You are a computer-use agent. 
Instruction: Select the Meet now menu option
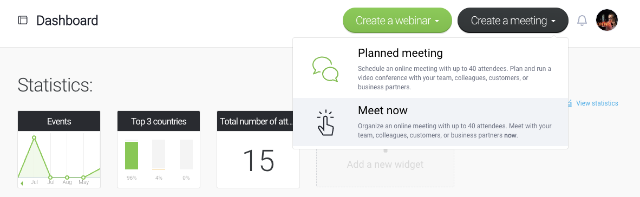430,122
